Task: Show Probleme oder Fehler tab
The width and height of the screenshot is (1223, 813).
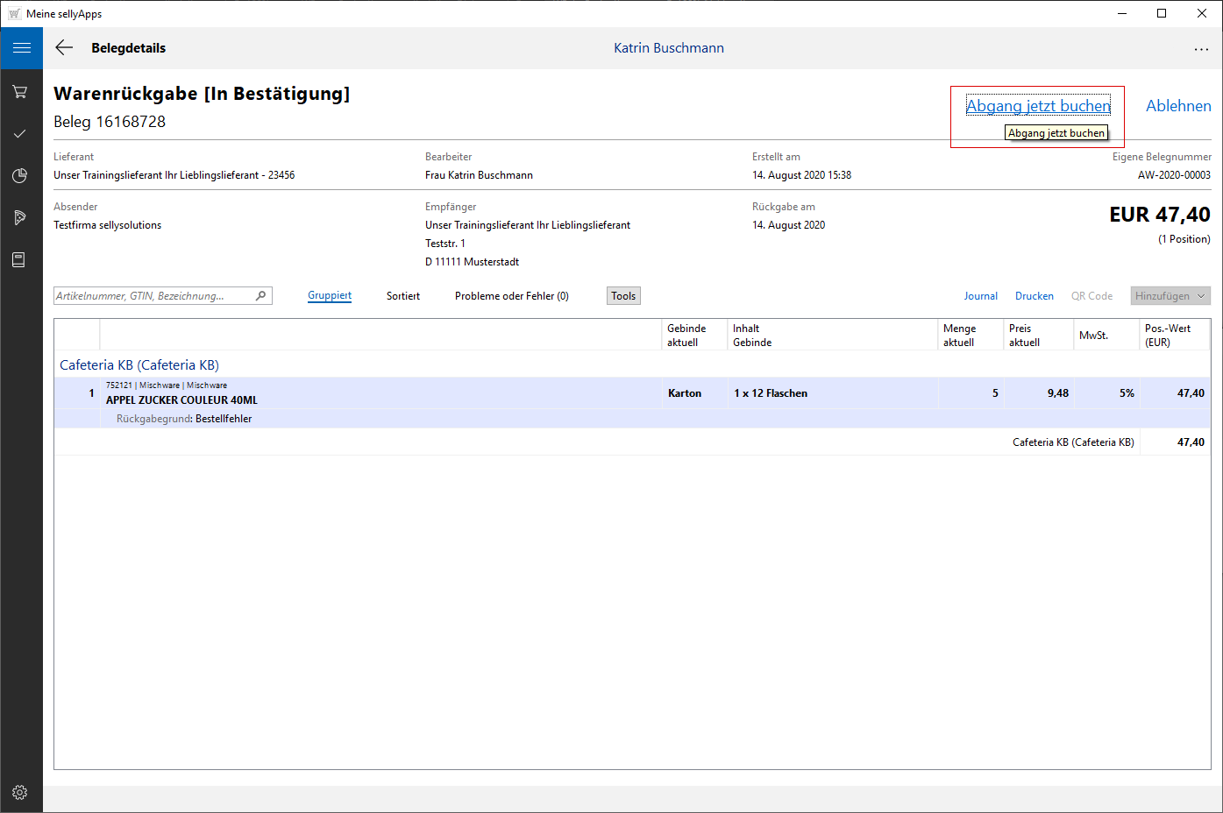Action: (511, 296)
